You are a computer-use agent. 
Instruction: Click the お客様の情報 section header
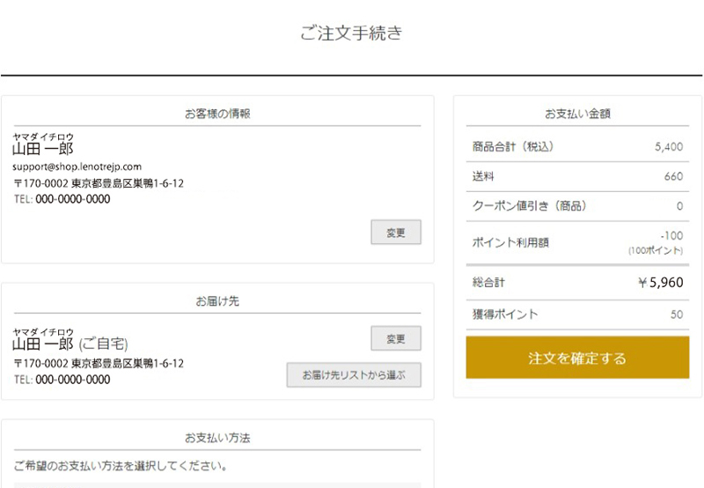point(217,114)
